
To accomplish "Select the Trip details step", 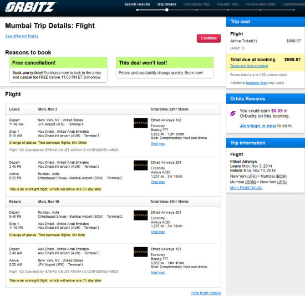I will (x=166, y=4).
